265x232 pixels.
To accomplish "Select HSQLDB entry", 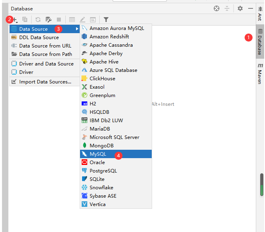I will tap(116, 112).
